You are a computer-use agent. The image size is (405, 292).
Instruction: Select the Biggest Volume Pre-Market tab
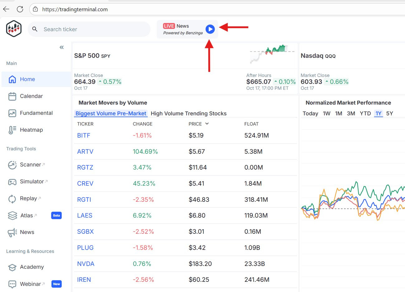tap(111, 114)
